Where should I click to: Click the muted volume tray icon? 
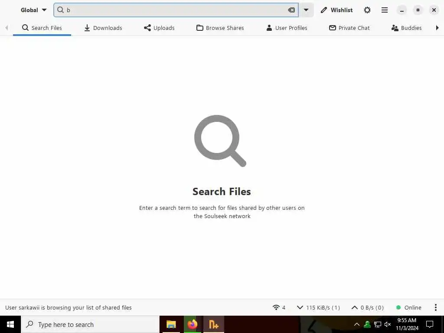tap(388, 324)
